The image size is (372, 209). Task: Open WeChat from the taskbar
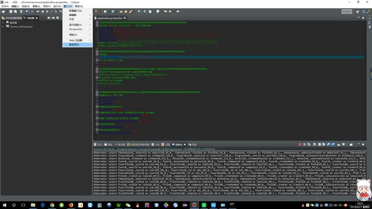click(128, 205)
